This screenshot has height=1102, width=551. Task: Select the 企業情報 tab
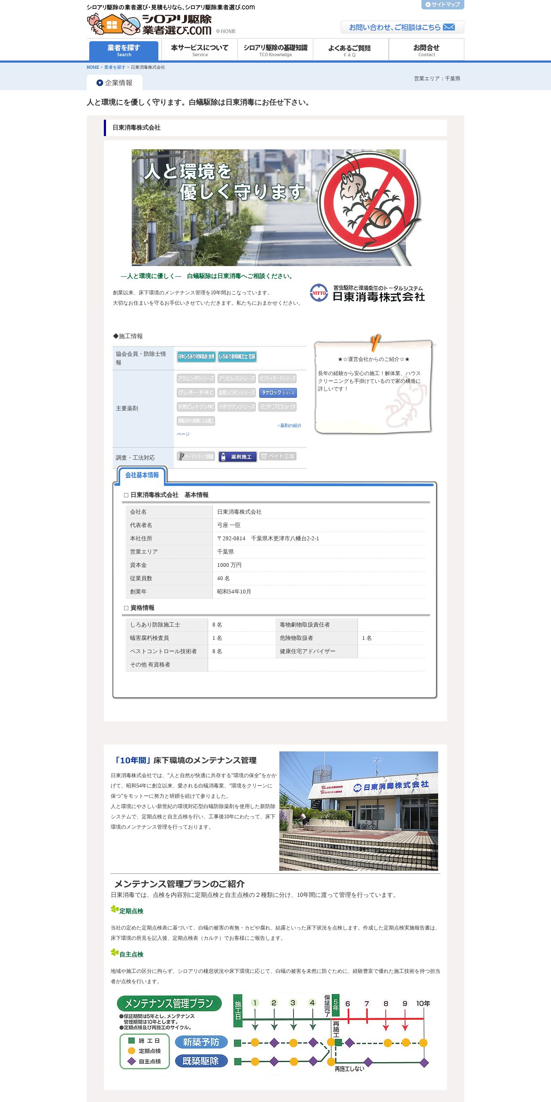coord(115,82)
